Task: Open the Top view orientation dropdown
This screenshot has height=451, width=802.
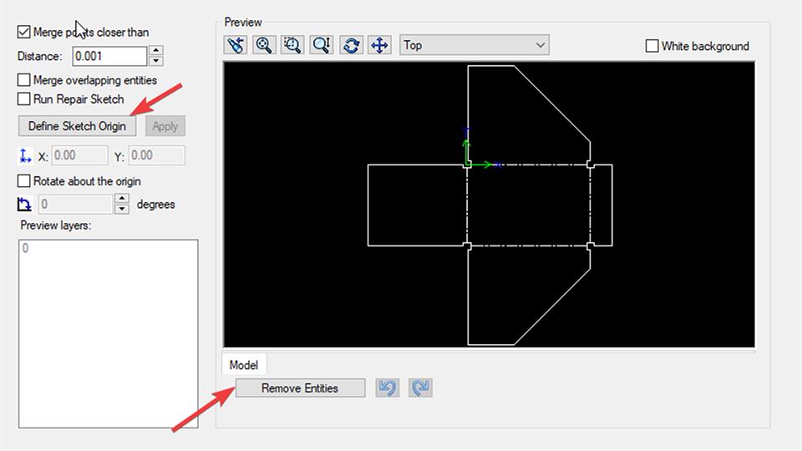Action: 474,45
